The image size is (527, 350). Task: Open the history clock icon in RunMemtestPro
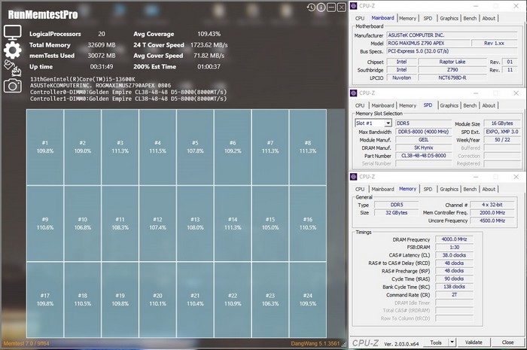[x=312, y=7]
